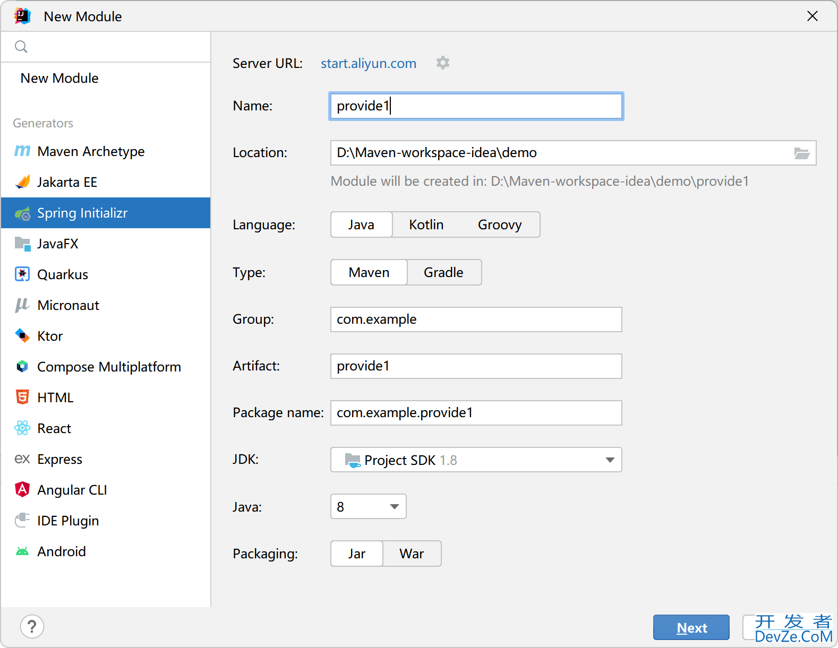Click the JavaFX folder icon
Screen dimensions: 838x648
point(22,244)
